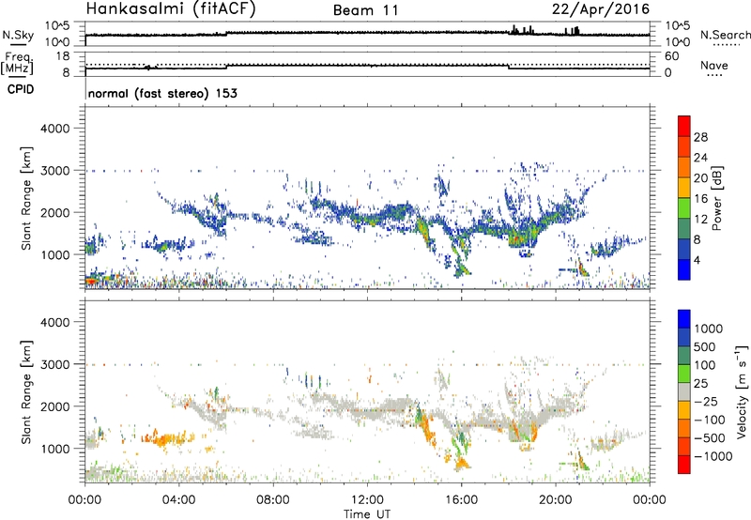Click the 'N.Search' legend label
This screenshot has width=751, height=520.
coord(725,35)
